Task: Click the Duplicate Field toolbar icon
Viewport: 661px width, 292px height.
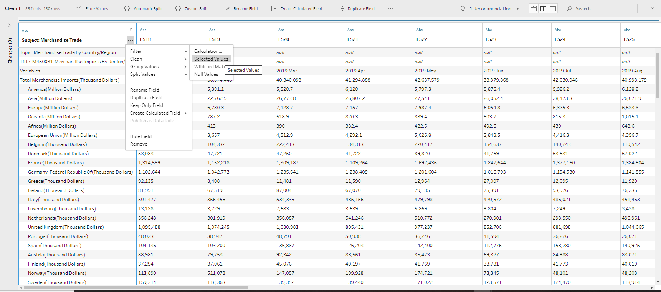Action: [341, 8]
